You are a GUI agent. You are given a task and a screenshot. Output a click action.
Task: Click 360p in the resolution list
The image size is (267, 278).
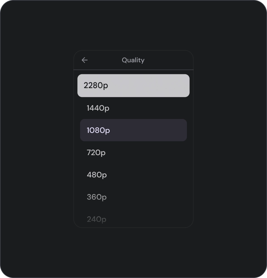pos(133,197)
